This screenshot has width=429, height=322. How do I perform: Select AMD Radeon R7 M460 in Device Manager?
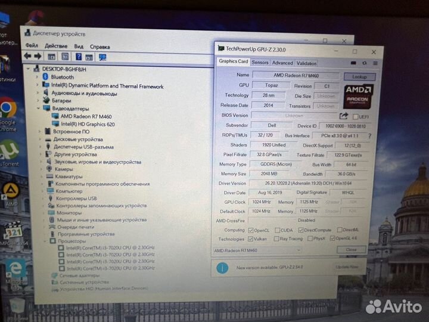[86, 116]
